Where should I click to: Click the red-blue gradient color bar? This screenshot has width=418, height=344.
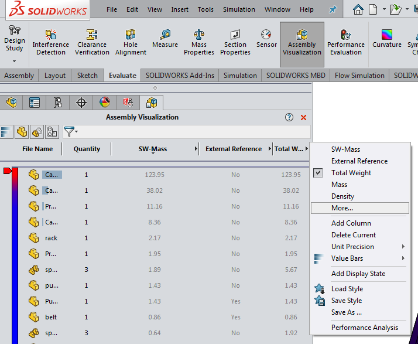pos(15,256)
